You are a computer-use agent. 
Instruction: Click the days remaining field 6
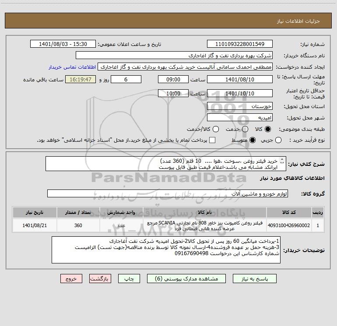126,79
